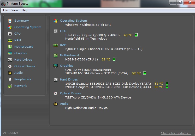The height and width of the screenshot is (136, 195).
Task: Select Summary in the sidebar
Action: pos(21,21)
